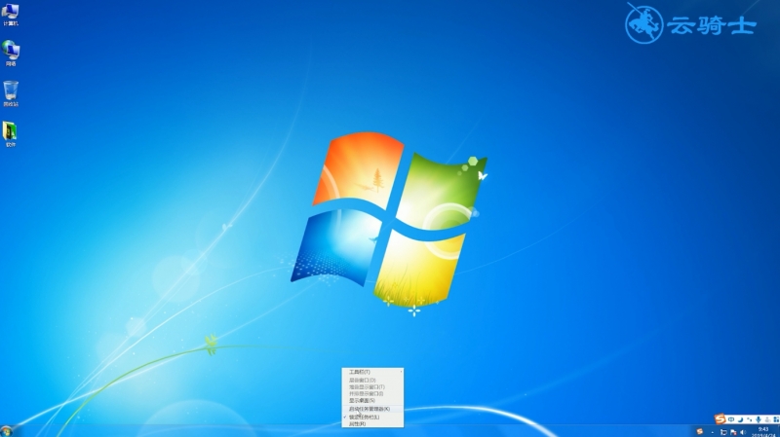Uncheck 锁定任务栏(L) option
Viewport: 780px width, 437px height.
pyautogui.click(x=372, y=418)
